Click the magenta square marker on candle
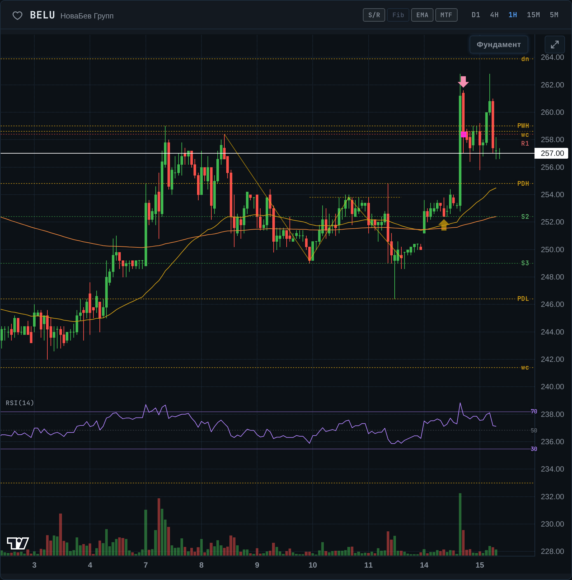The width and height of the screenshot is (572, 580). click(x=464, y=134)
